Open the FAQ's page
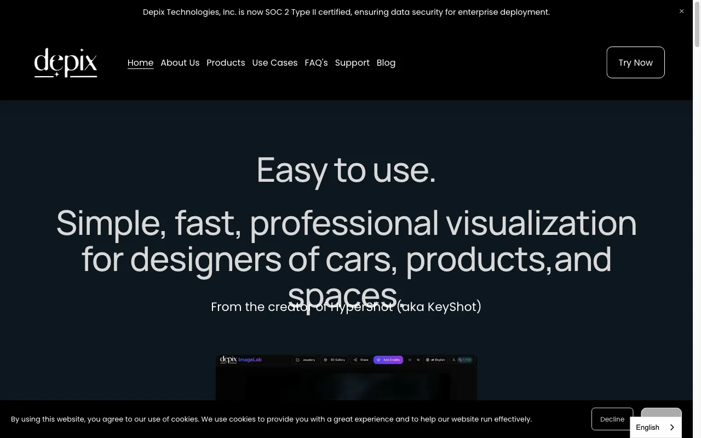Screen dimensions: 701x438 pyautogui.click(x=316, y=62)
